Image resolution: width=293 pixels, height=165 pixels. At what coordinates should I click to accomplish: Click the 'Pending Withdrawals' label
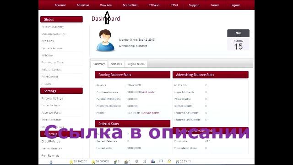pyautogui.click(x=109, y=99)
